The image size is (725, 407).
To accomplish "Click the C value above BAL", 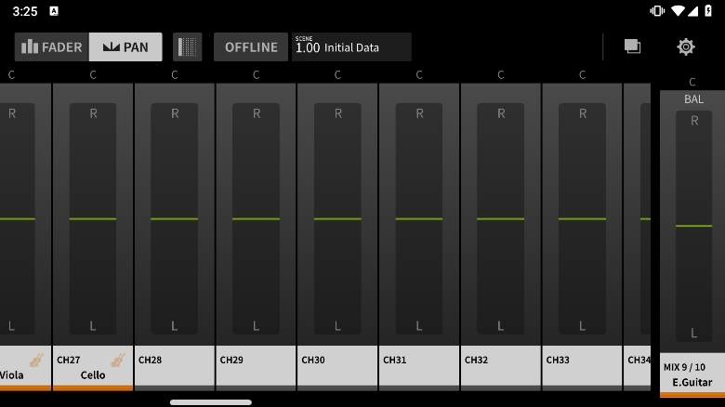I will [692, 83].
